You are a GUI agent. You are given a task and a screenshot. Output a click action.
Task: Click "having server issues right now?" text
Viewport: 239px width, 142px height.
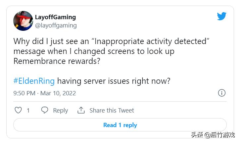pos(113,81)
